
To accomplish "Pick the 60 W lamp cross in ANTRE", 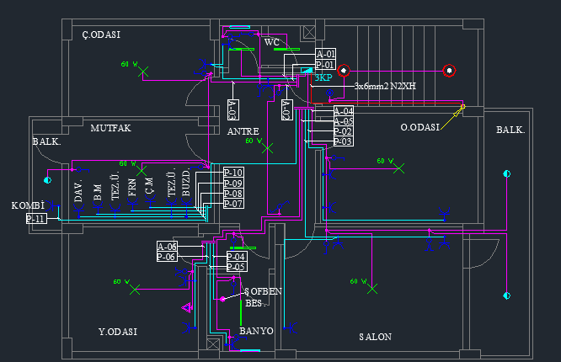I will (x=269, y=148).
